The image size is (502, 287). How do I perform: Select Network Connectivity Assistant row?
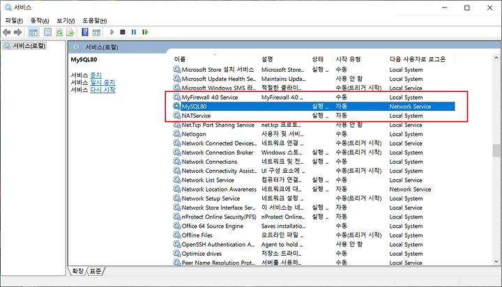click(314, 171)
